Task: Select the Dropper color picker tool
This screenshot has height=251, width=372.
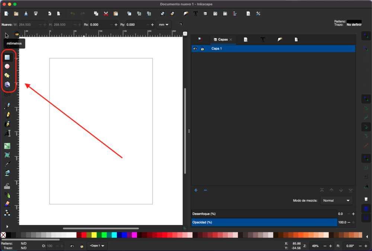Action: coord(7,164)
